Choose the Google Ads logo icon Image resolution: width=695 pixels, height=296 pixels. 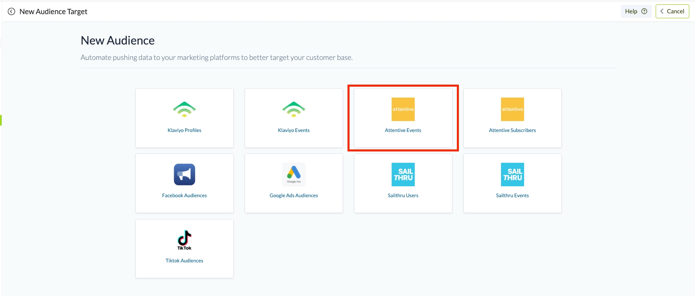click(x=294, y=174)
